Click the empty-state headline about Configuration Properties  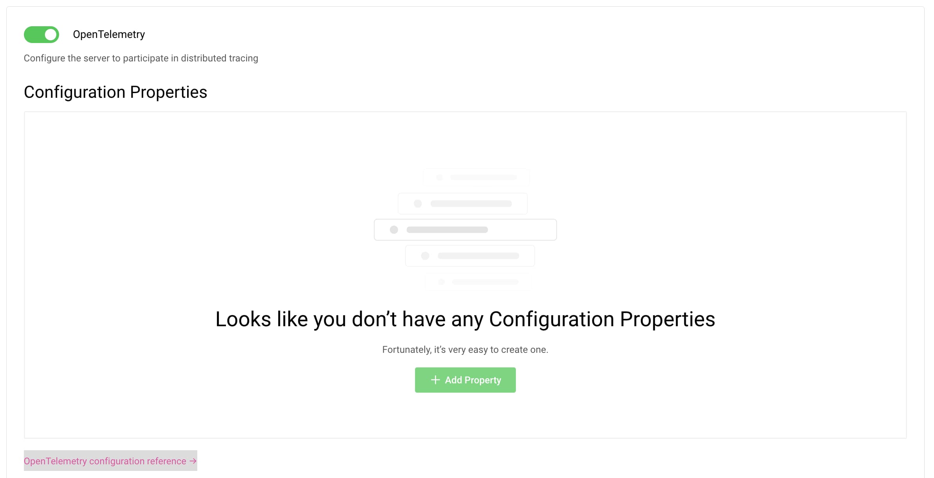coord(465,319)
